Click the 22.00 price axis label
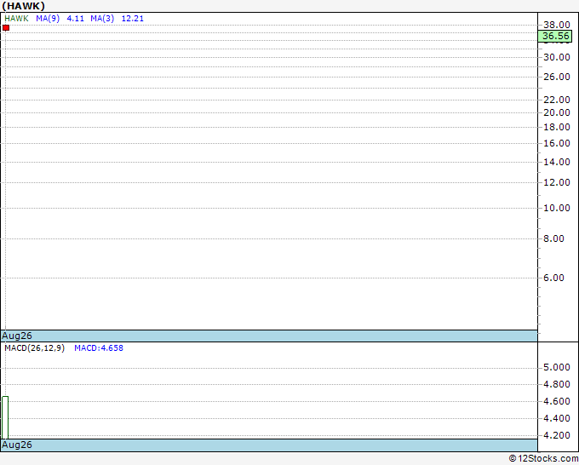The image size is (579, 465). click(557, 100)
